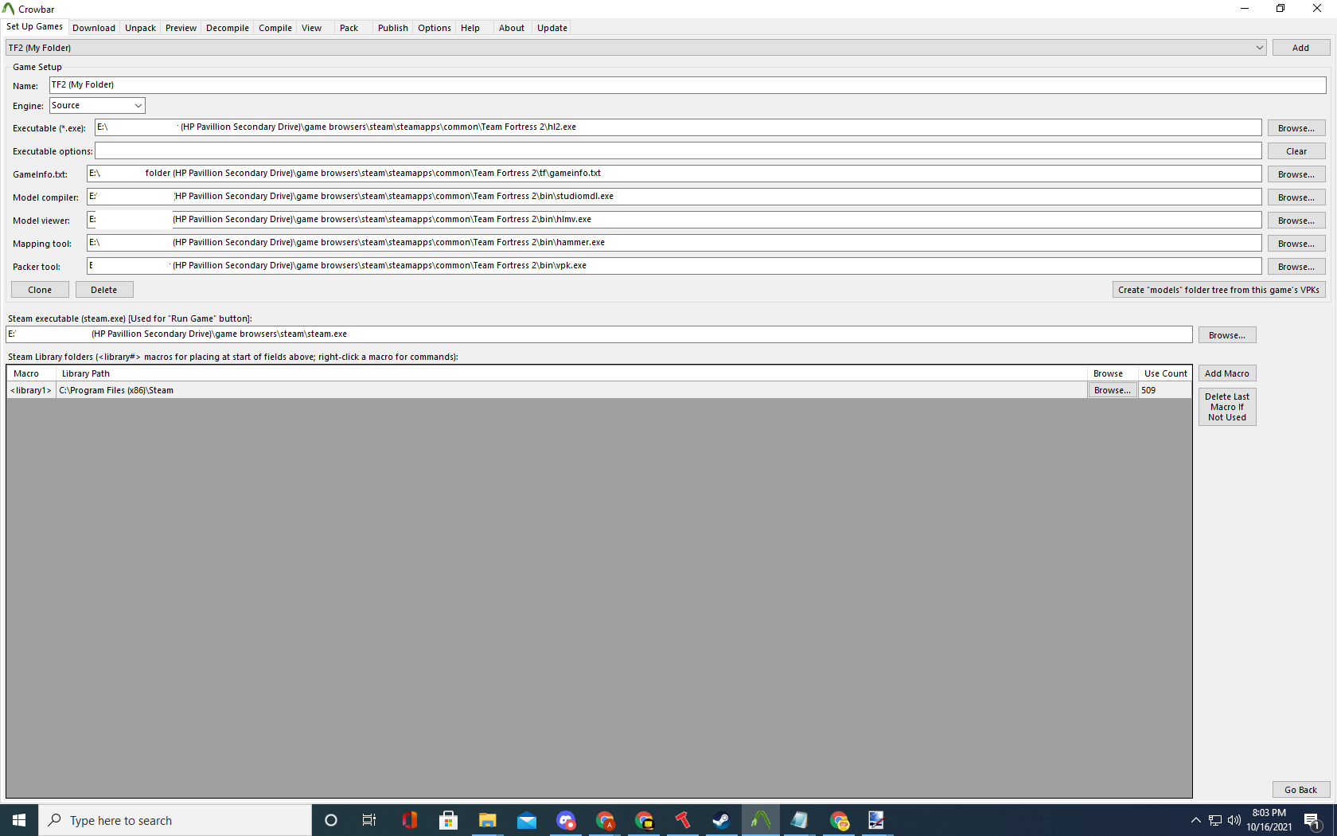This screenshot has height=836, width=1337.
Task: Select the <library1> macro cell
Action: (x=31, y=390)
